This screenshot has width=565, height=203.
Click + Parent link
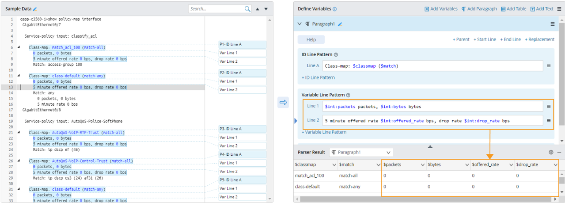pyautogui.click(x=461, y=39)
